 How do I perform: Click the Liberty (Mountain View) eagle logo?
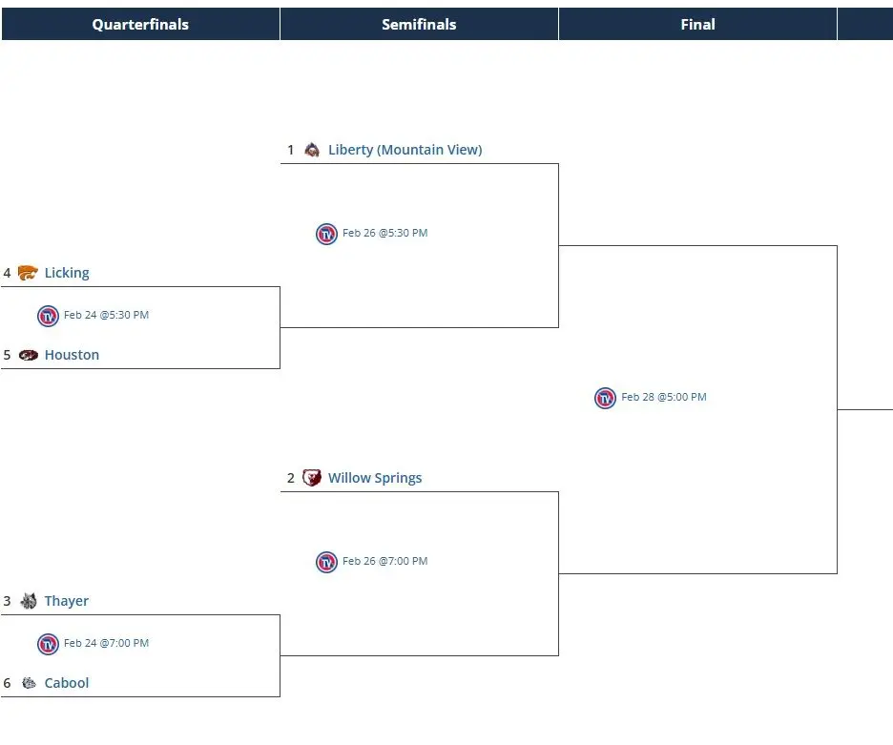(311, 150)
